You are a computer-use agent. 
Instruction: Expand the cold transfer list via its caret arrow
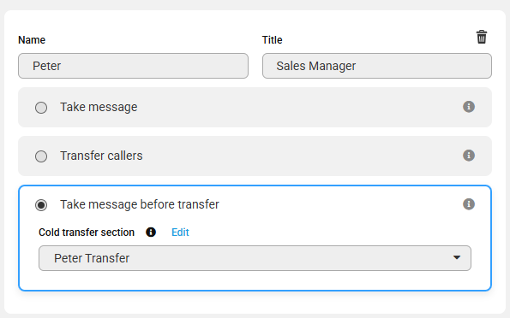(x=457, y=257)
